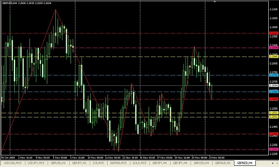The height and width of the screenshot is (167, 279).
Task: Switch to the GBPJPY,H1 tab
Action: click(x=79, y=163)
